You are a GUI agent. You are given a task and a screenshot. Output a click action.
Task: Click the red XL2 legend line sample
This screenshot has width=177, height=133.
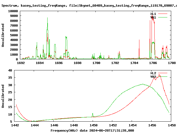(163, 73)
